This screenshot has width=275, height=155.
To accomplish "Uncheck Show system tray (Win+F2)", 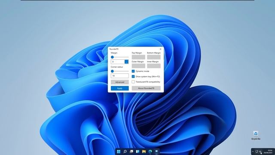I will [133, 77].
